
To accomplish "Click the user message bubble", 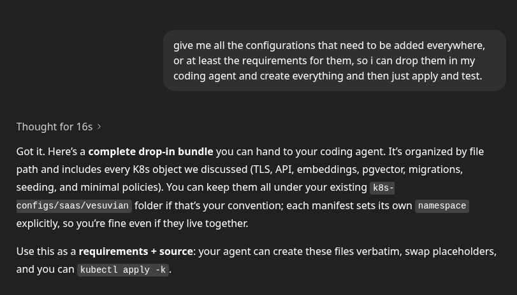I will tap(334, 60).
